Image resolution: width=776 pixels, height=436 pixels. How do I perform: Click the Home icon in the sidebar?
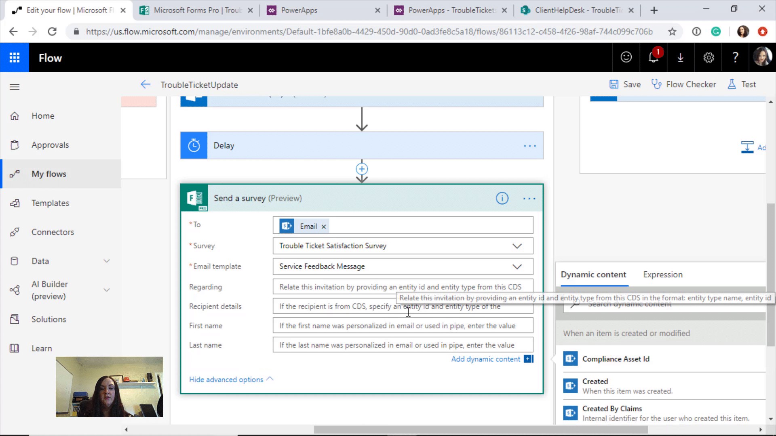point(15,116)
